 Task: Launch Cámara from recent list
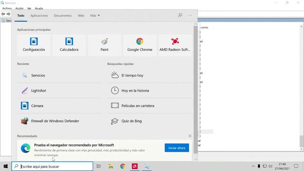pos(59,105)
